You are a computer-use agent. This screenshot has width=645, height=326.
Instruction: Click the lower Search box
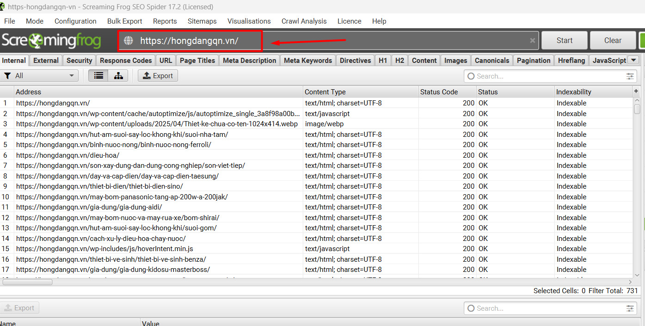click(550, 308)
